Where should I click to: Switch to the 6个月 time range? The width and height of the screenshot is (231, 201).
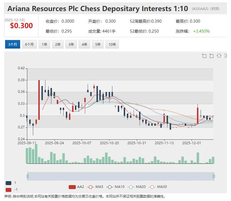point(29,44)
